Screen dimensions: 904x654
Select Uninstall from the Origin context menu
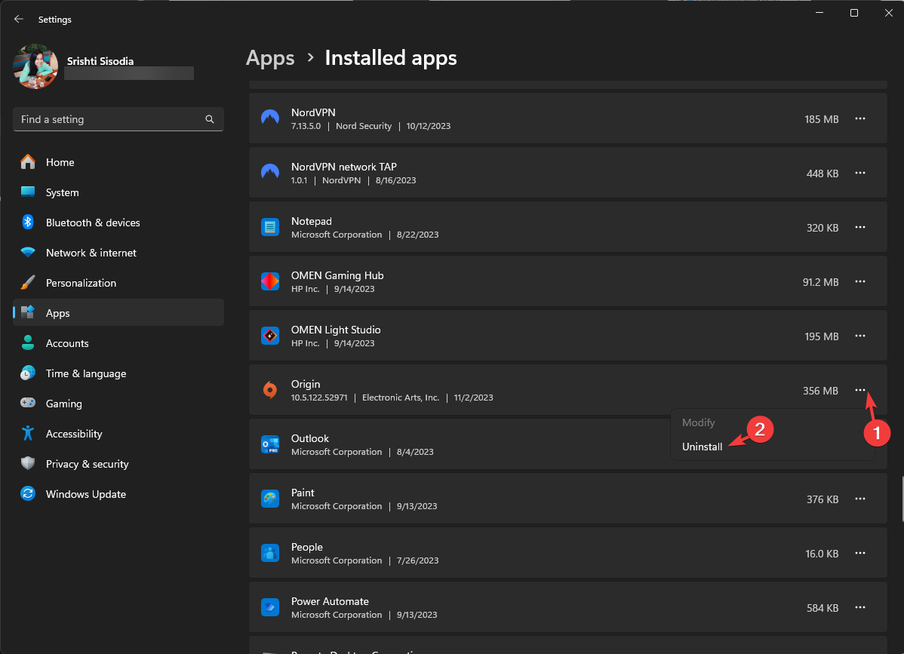[x=702, y=447]
